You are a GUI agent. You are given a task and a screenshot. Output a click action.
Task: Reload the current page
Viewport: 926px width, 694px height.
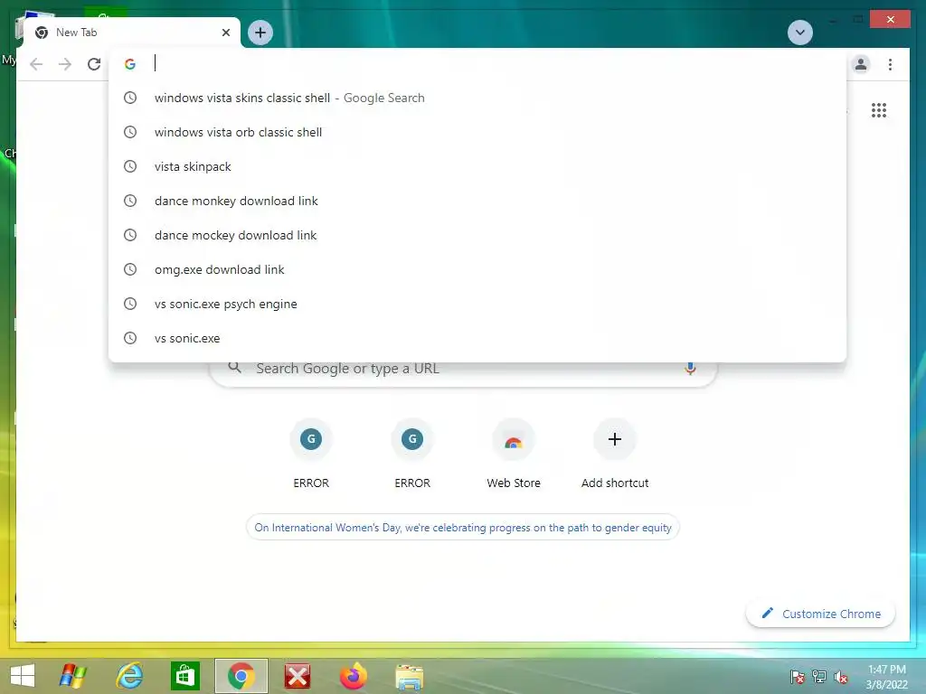94,64
